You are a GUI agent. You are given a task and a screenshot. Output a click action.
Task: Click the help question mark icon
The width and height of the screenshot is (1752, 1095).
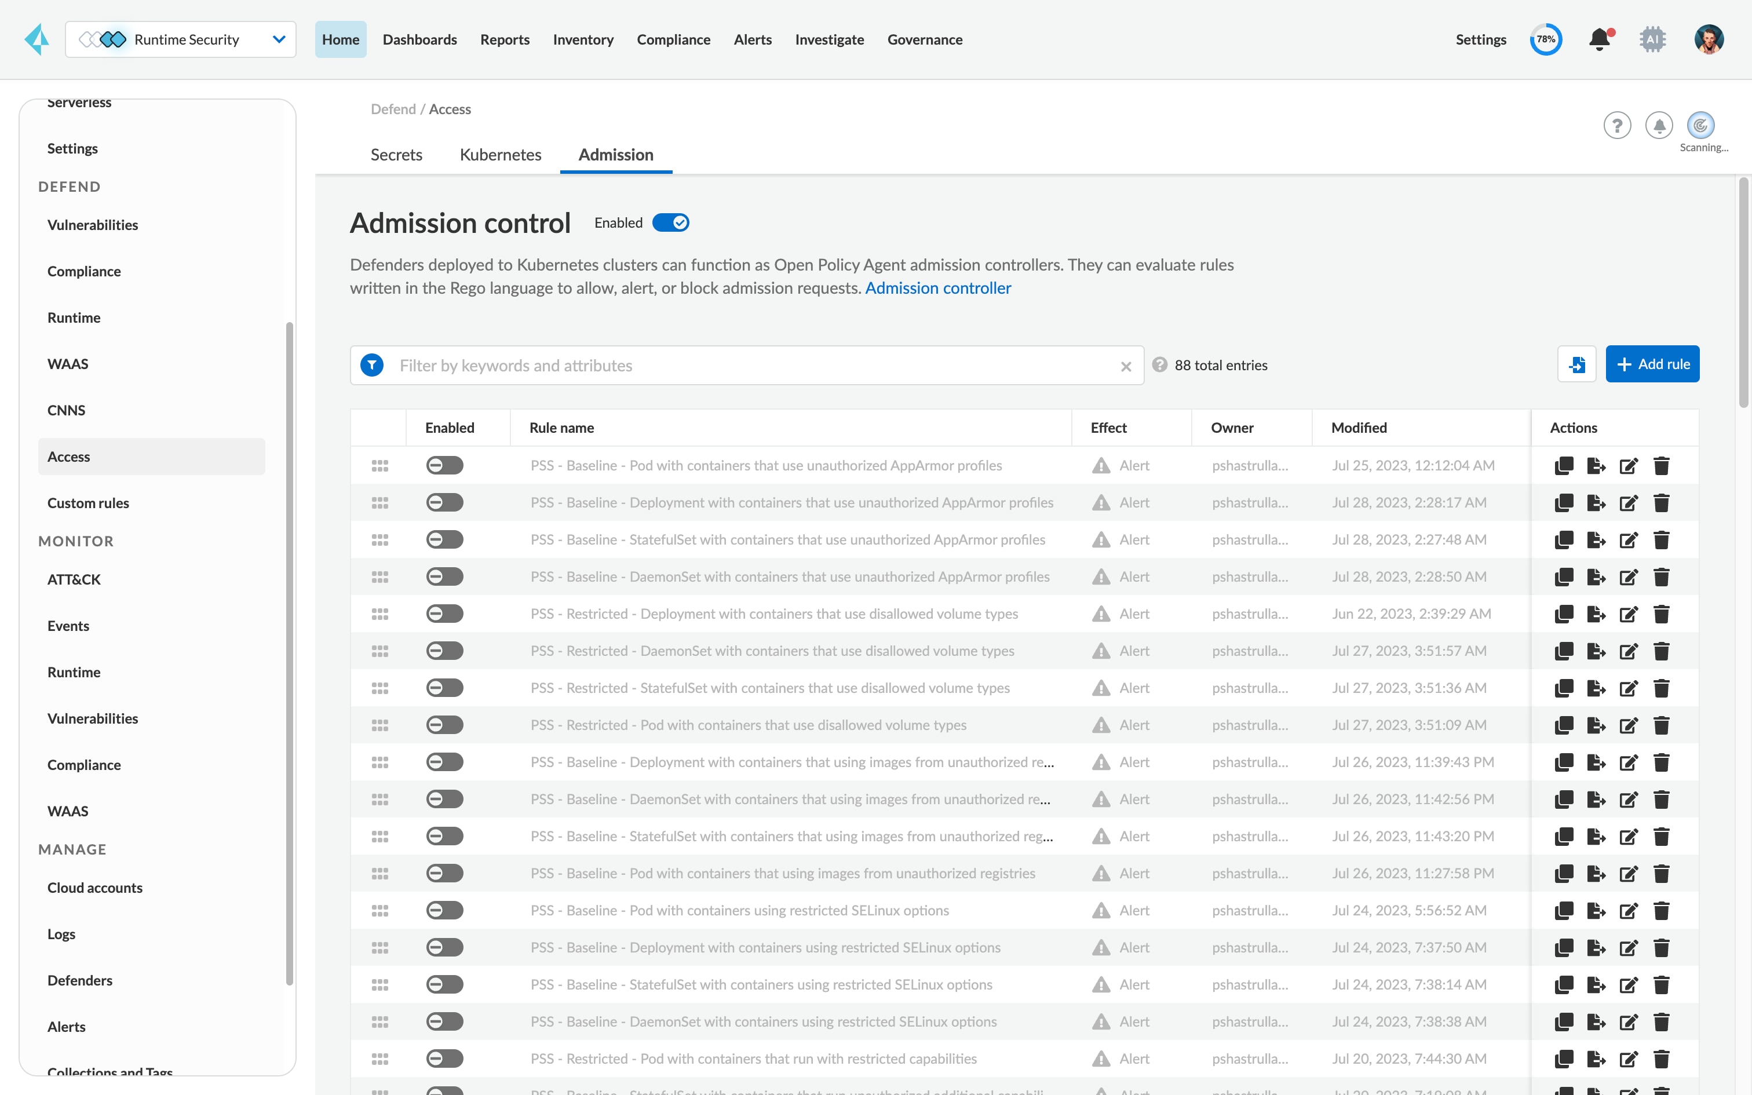point(1616,125)
